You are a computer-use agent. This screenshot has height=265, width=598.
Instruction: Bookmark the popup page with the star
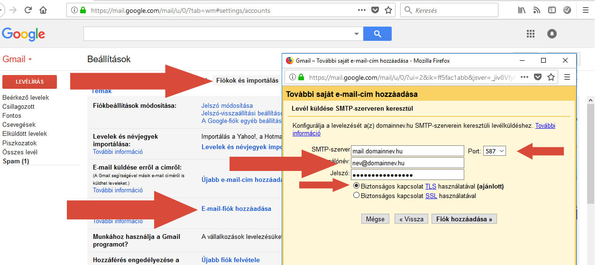click(x=551, y=77)
